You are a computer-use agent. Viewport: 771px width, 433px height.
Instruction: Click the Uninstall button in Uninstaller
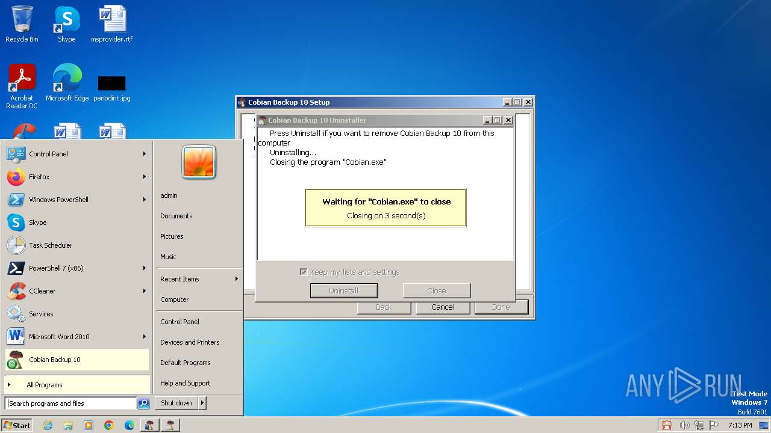[x=344, y=290]
